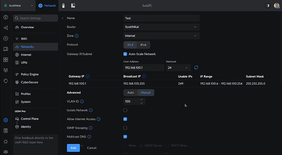The image size is (282, 155).
Task: Click the theme contrast icon at top right
Action: (268, 6)
